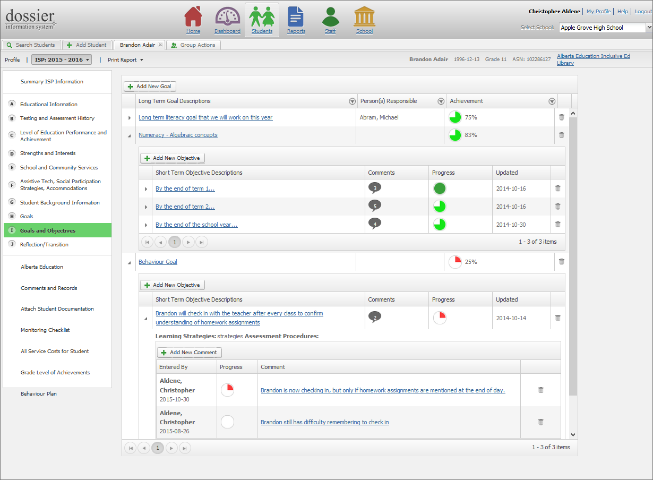Delete the Behaviour Goal using trash icon

pos(562,262)
